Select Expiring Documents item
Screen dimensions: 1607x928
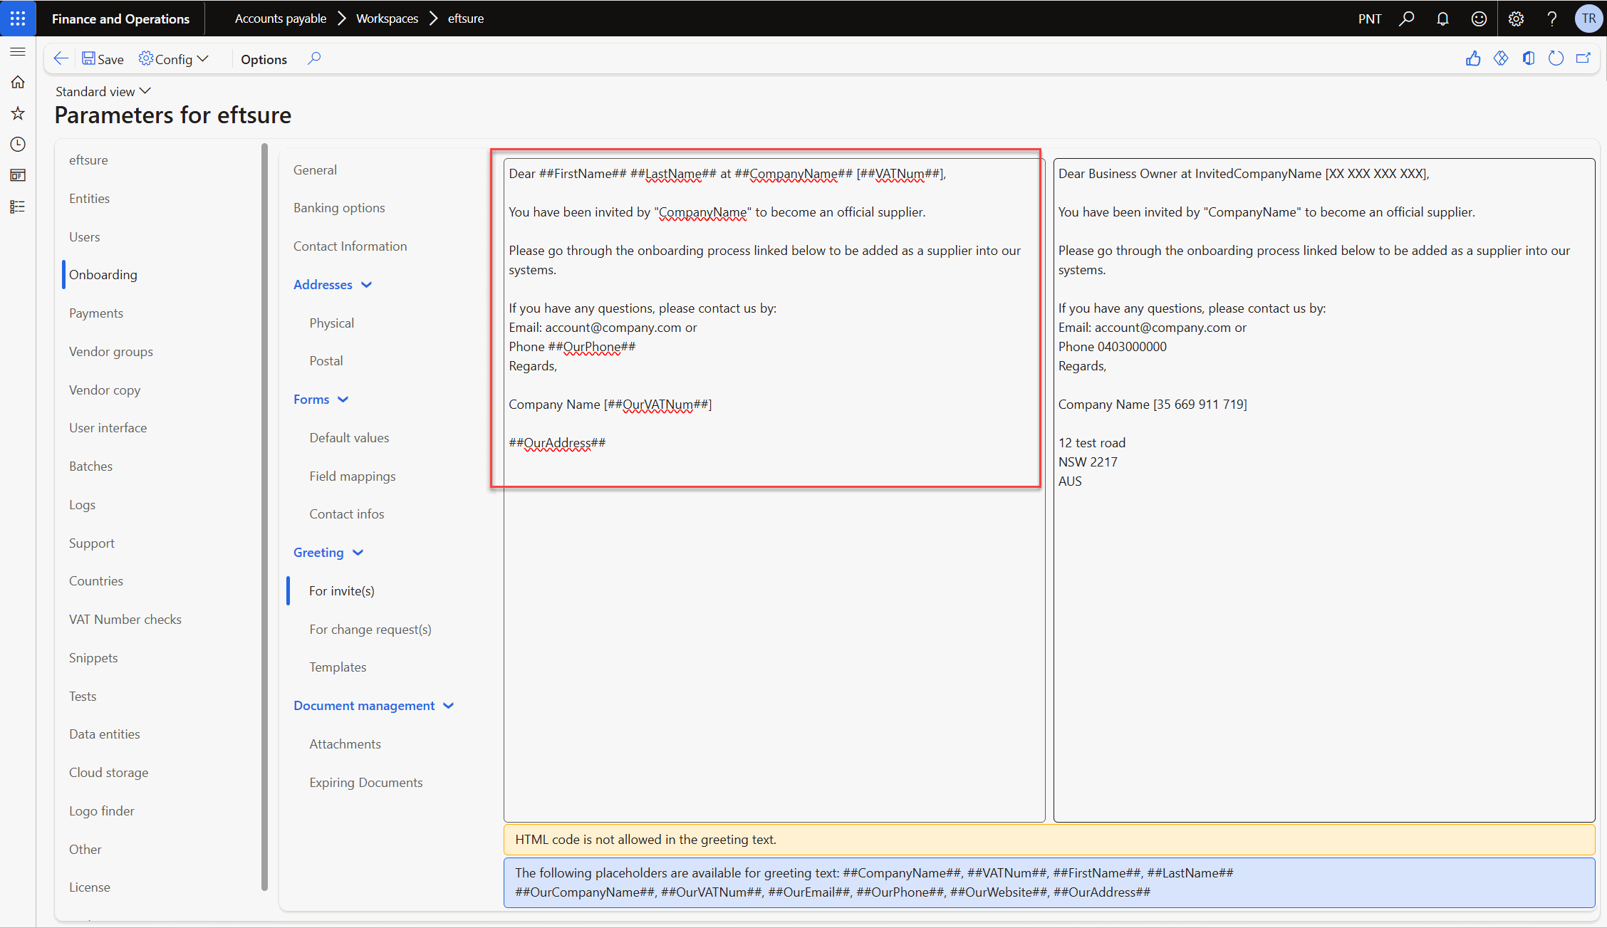coord(366,783)
